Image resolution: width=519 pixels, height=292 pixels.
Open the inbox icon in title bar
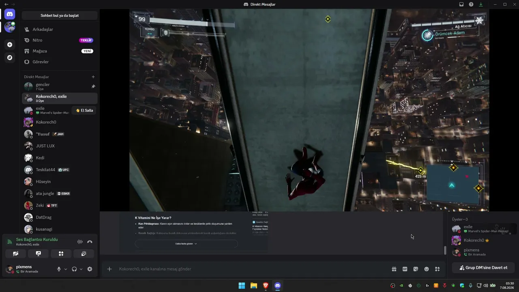point(461,4)
